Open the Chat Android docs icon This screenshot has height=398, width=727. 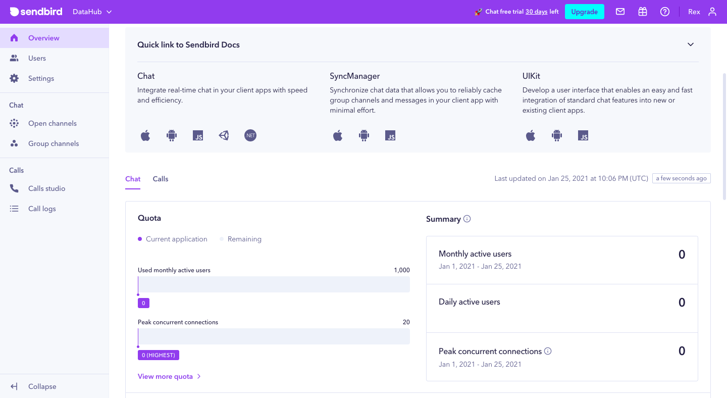(x=172, y=135)
